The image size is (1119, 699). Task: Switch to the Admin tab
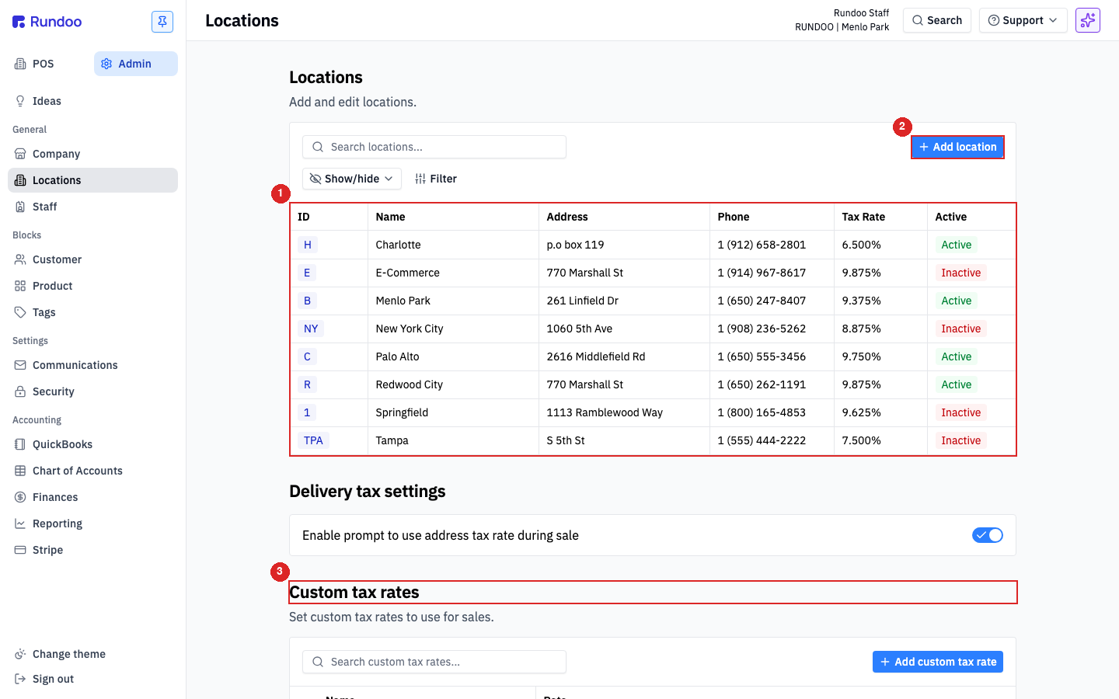pyautogui.click(x=135, y=64)
